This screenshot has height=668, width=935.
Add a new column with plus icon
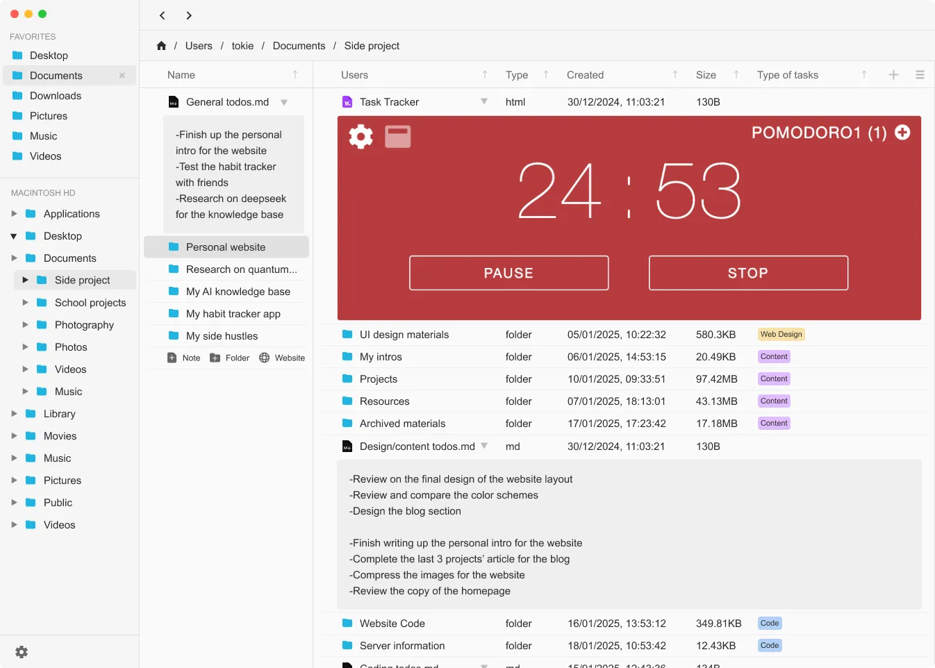[893, 75]
